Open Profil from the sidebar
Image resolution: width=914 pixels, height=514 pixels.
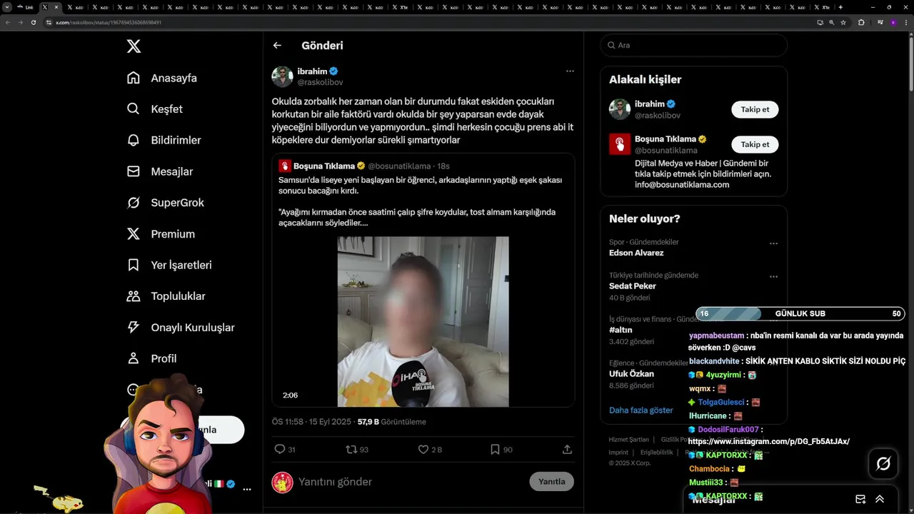[x=151, y=358]
